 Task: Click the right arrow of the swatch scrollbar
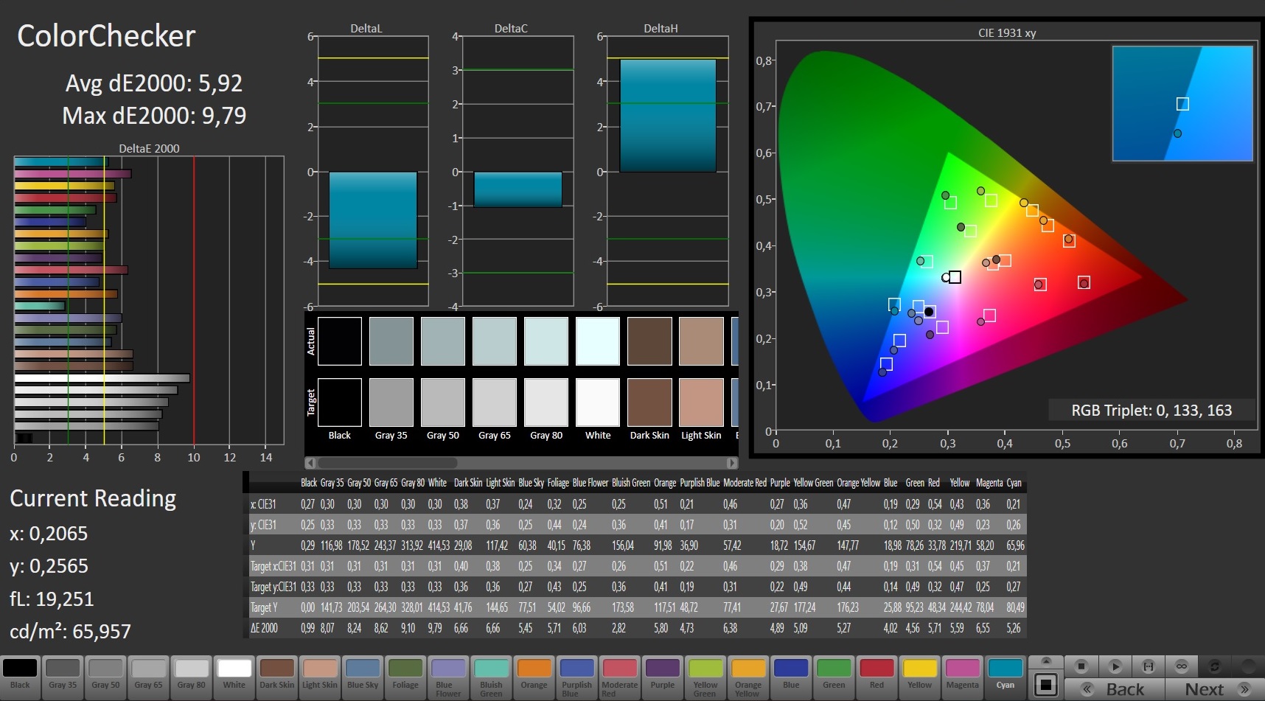point(732,463)
